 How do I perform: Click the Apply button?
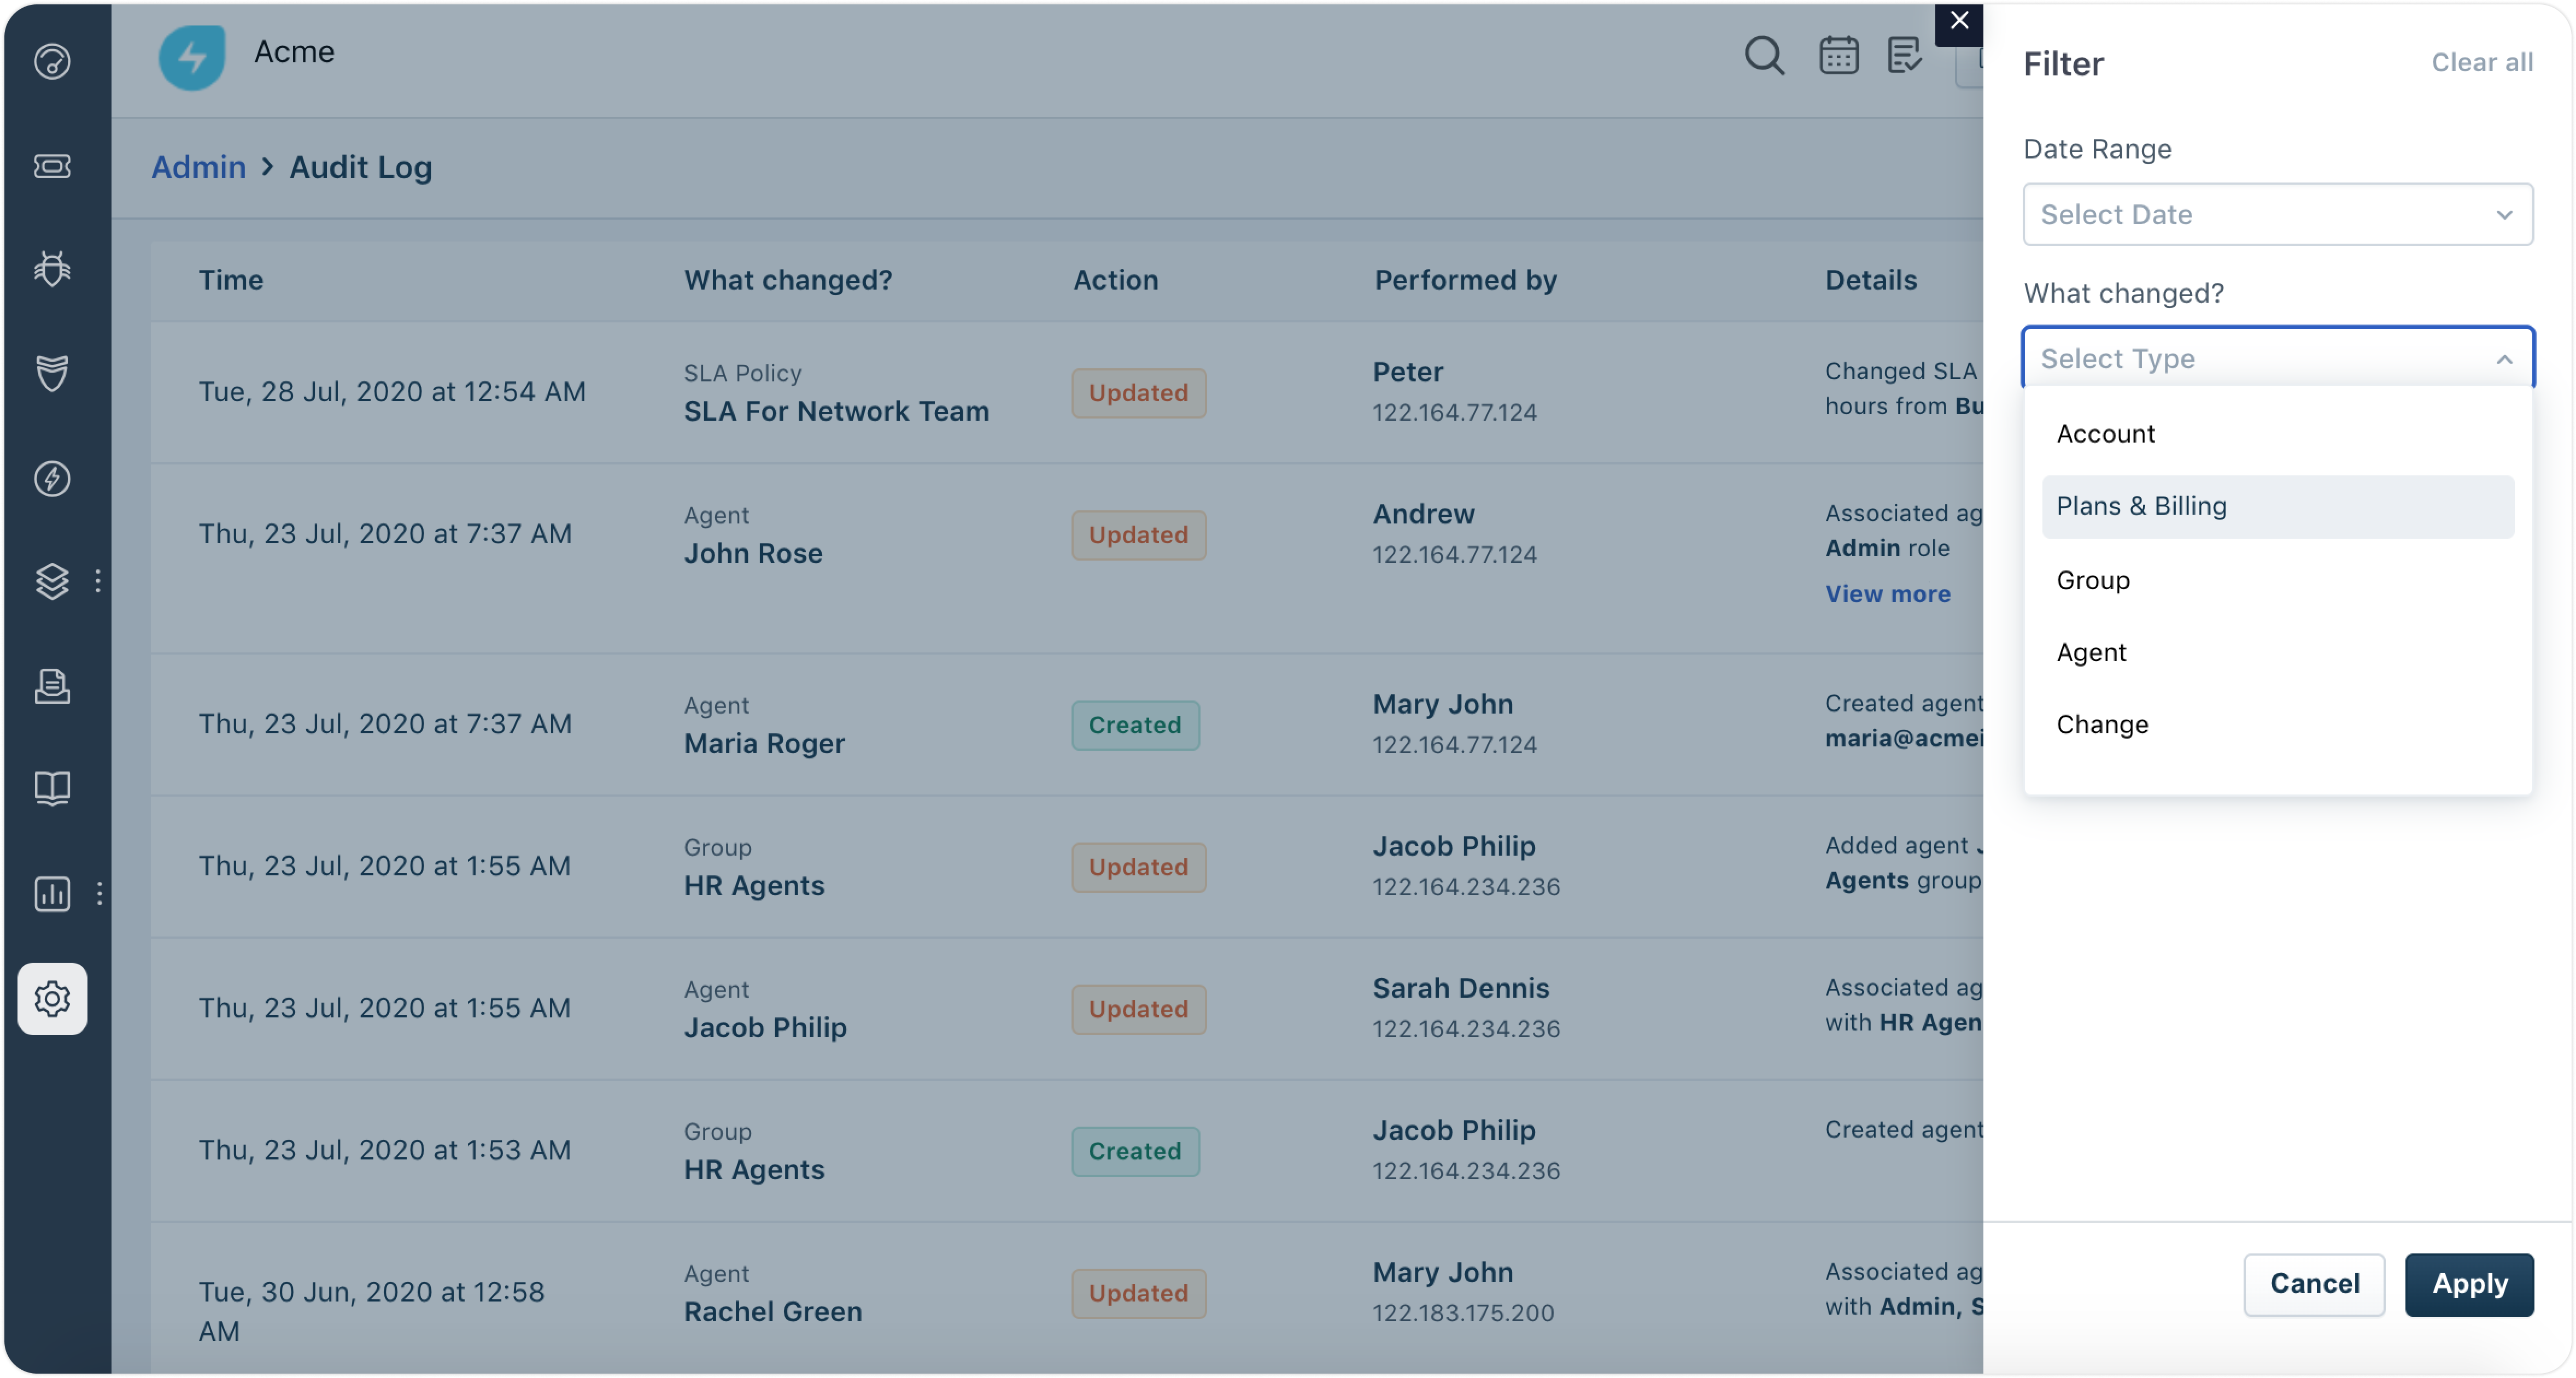click(2468, 1284)
